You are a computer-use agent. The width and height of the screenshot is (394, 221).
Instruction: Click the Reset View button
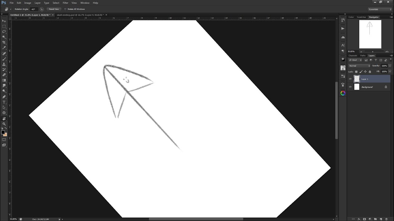coord(54,9)
